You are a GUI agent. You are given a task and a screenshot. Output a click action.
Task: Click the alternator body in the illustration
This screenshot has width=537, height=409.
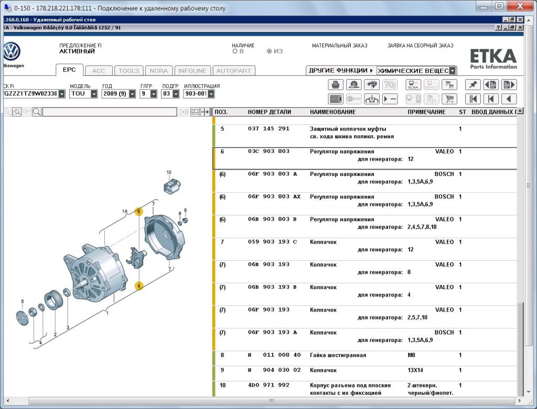point(96,273)
